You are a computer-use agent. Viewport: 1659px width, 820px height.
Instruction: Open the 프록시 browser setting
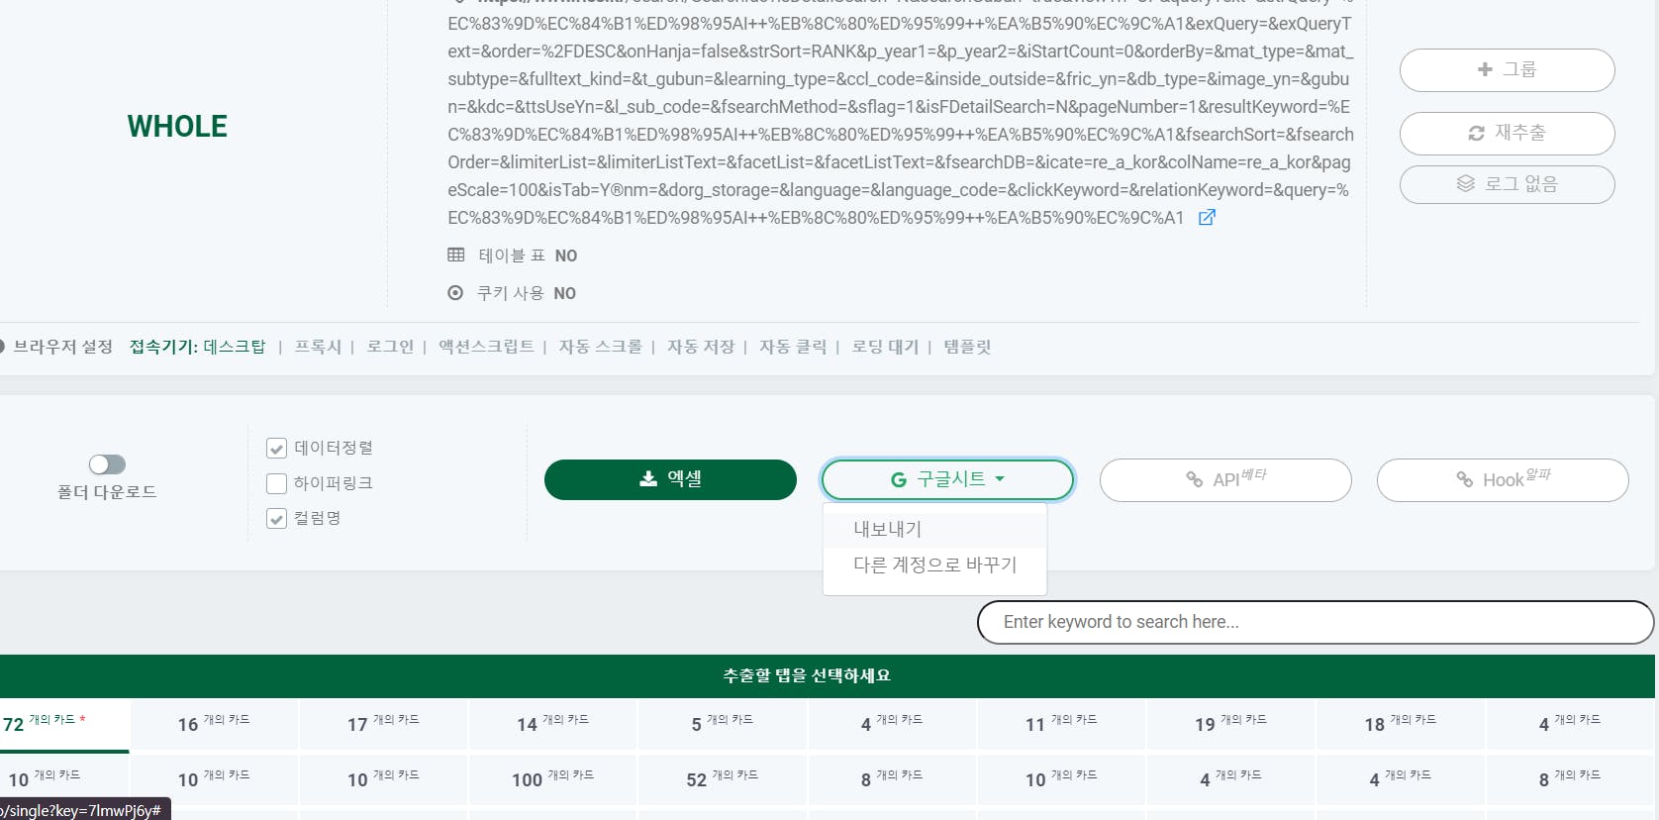[x=318, y=347]
